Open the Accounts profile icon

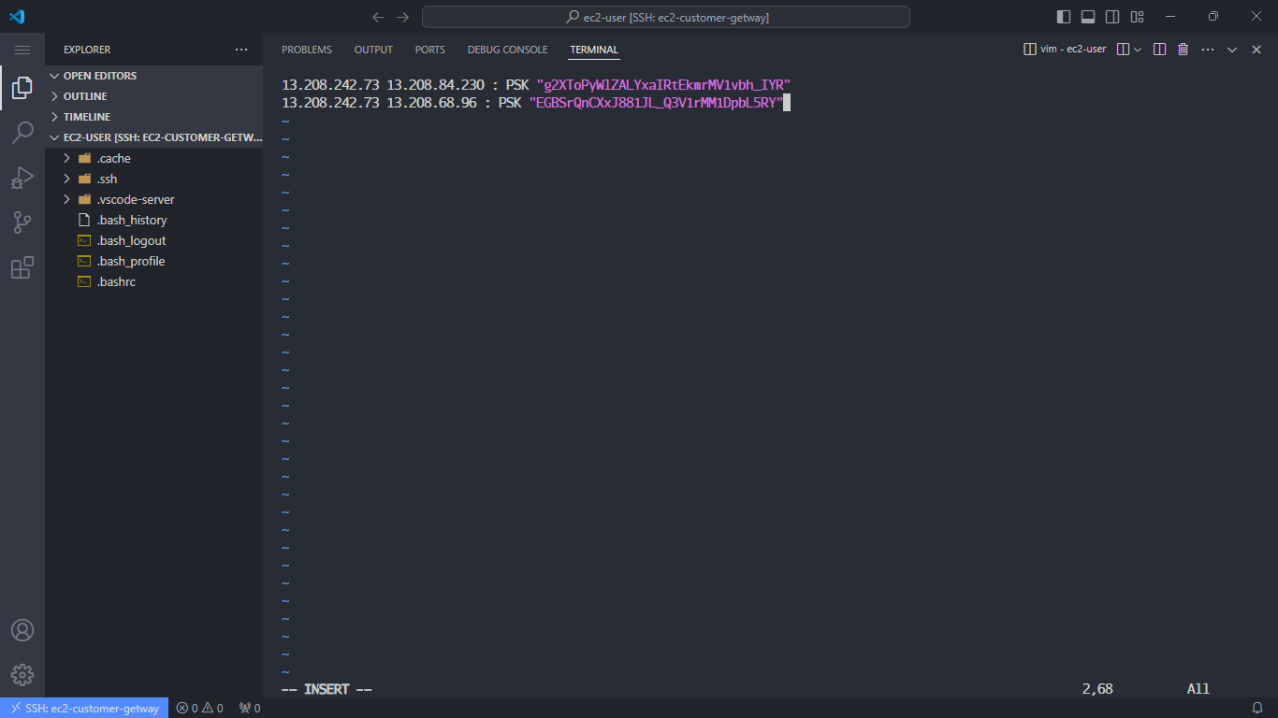coord(22,630)
